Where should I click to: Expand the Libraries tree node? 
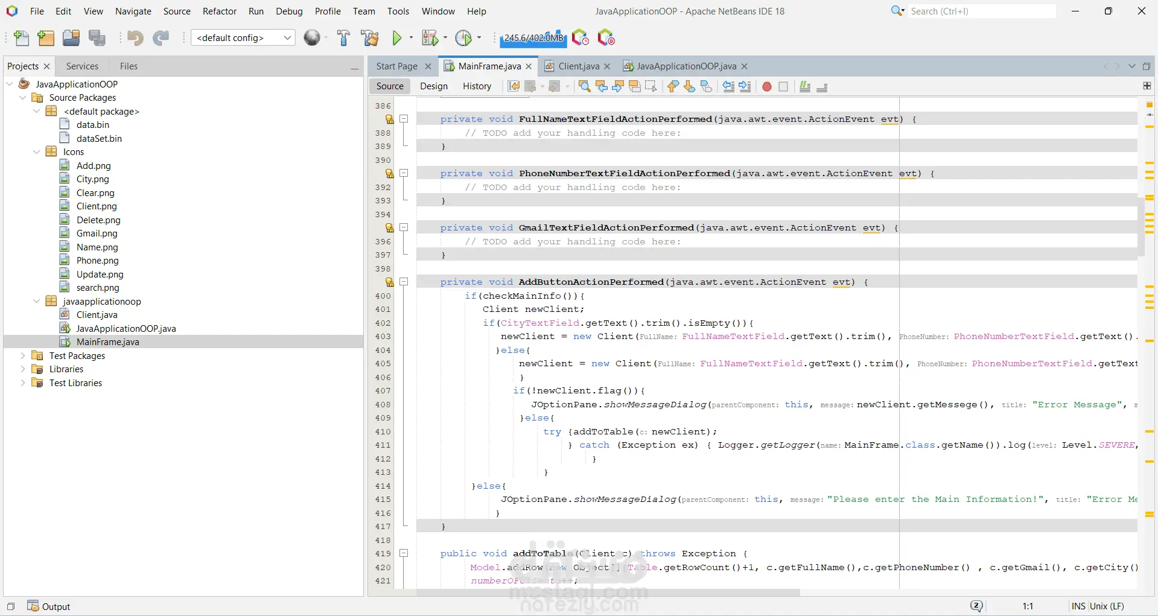tap(23, 369)
